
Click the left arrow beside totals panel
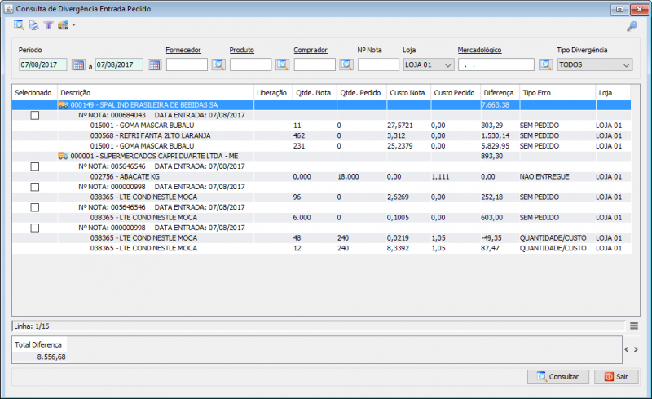(x=627, y=349)
